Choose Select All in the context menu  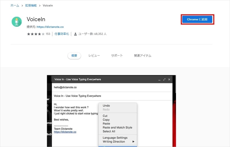[109, 131]
